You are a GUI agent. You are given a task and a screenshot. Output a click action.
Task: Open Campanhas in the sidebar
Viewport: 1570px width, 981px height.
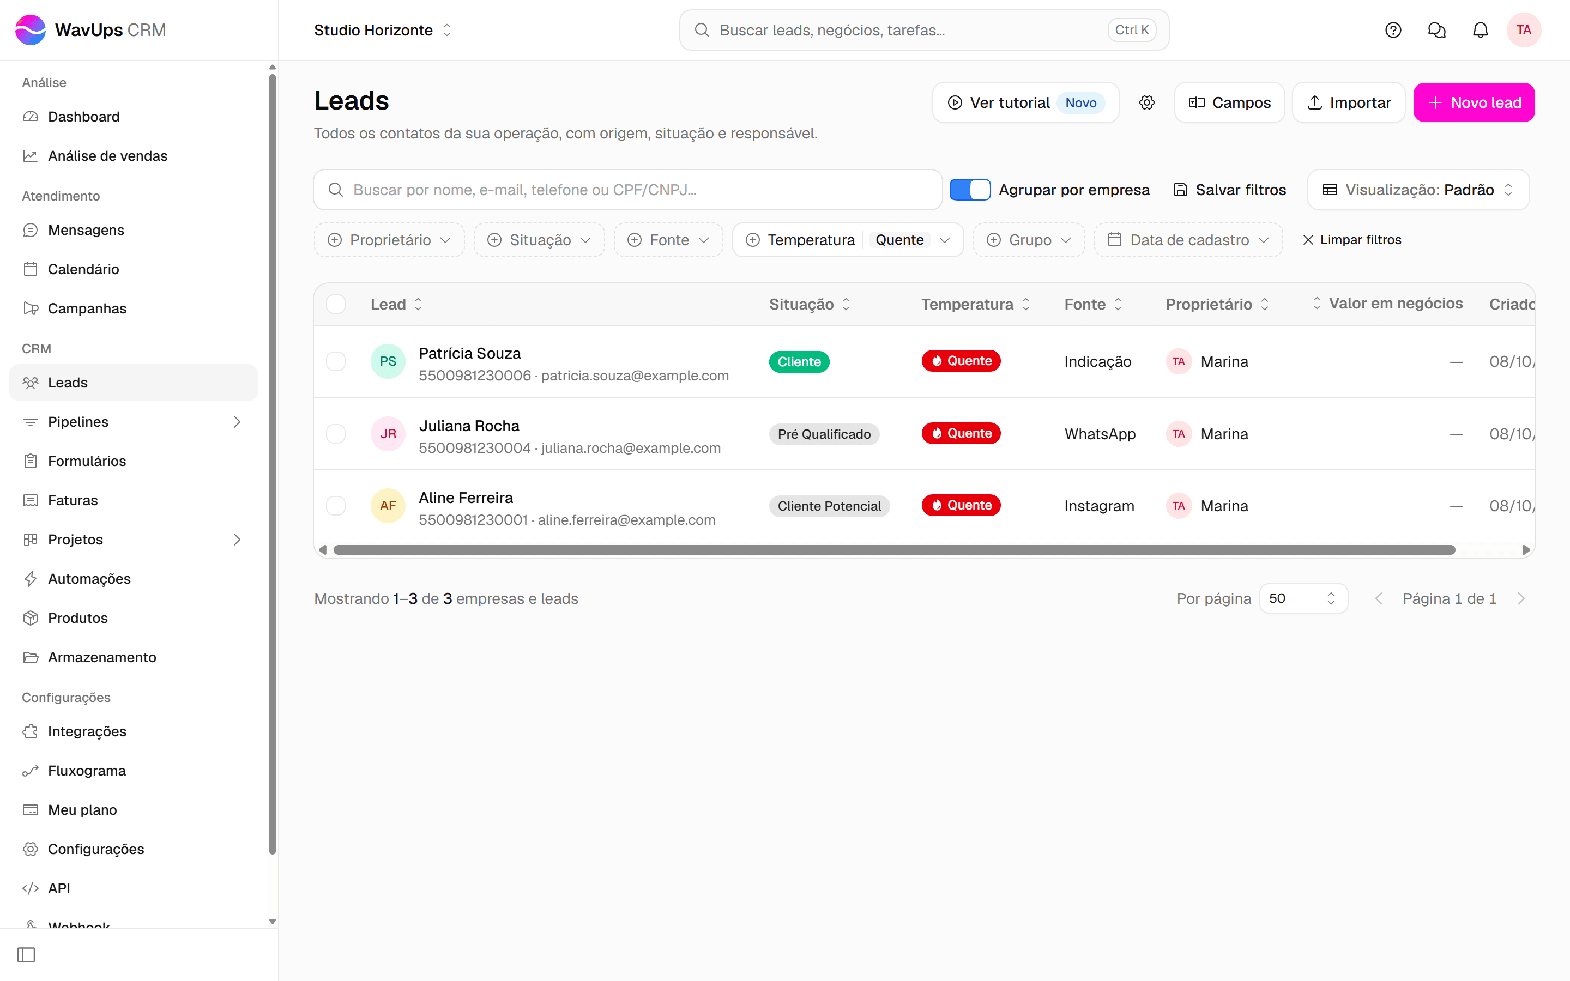[x=133, y=308]
